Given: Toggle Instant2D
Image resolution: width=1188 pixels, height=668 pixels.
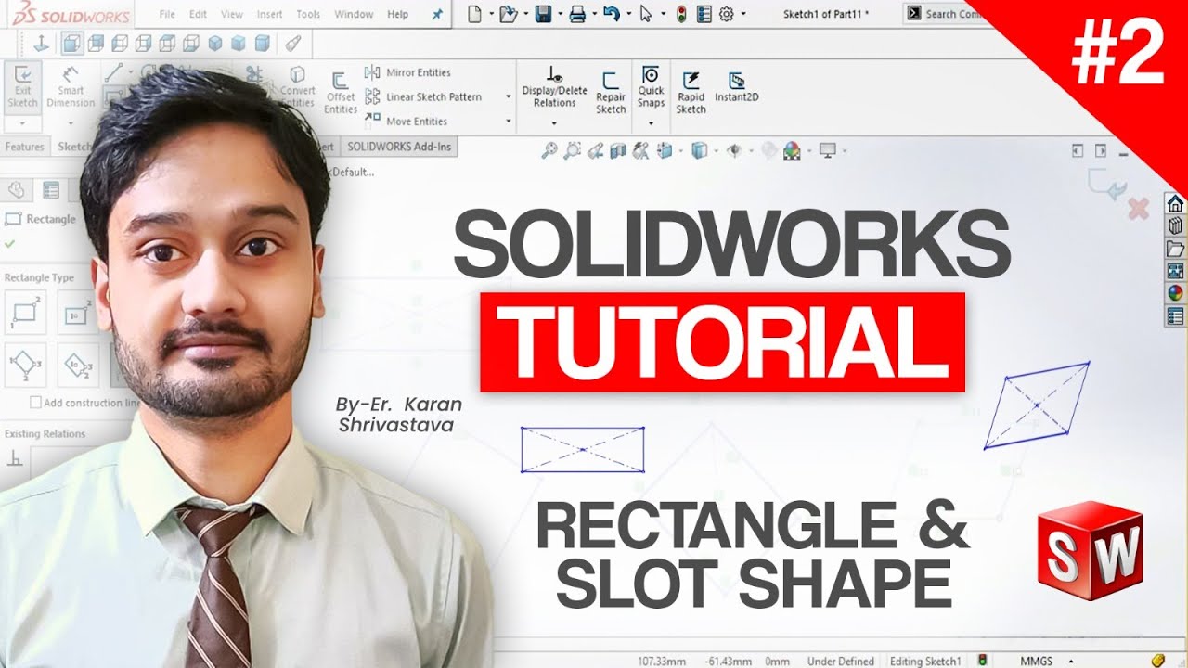Looking at the screenshot, I should tap(737, 86).
